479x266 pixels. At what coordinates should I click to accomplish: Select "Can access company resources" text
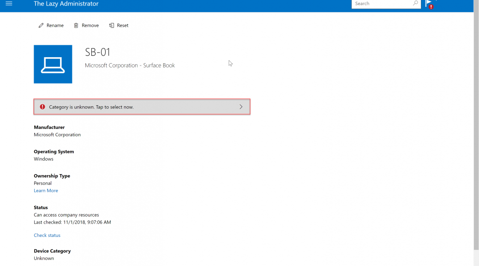pyautogui.click(x=66, y=215)
